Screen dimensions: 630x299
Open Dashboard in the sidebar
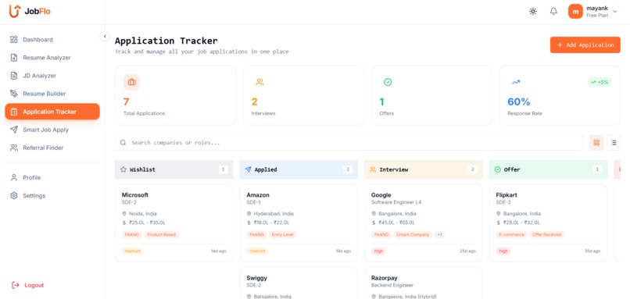coord(52,39)
